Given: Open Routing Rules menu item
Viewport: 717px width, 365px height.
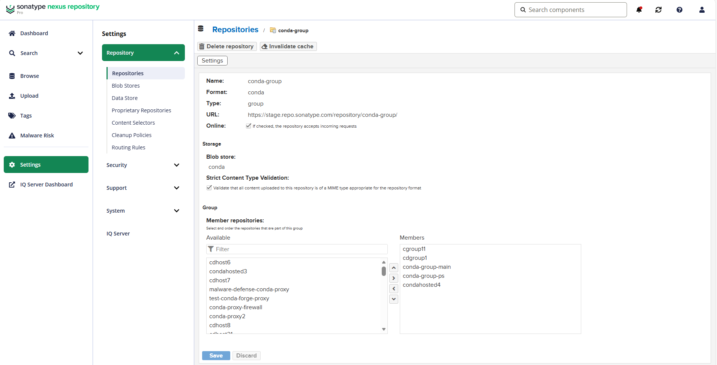Looking at the screenshot, I should [x=128, y=147].
